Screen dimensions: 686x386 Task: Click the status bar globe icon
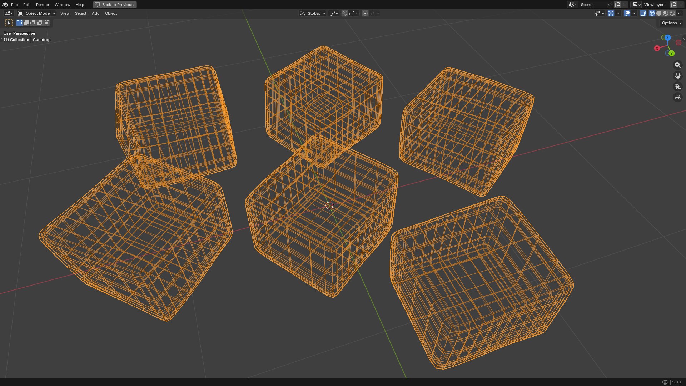point(665,382)
